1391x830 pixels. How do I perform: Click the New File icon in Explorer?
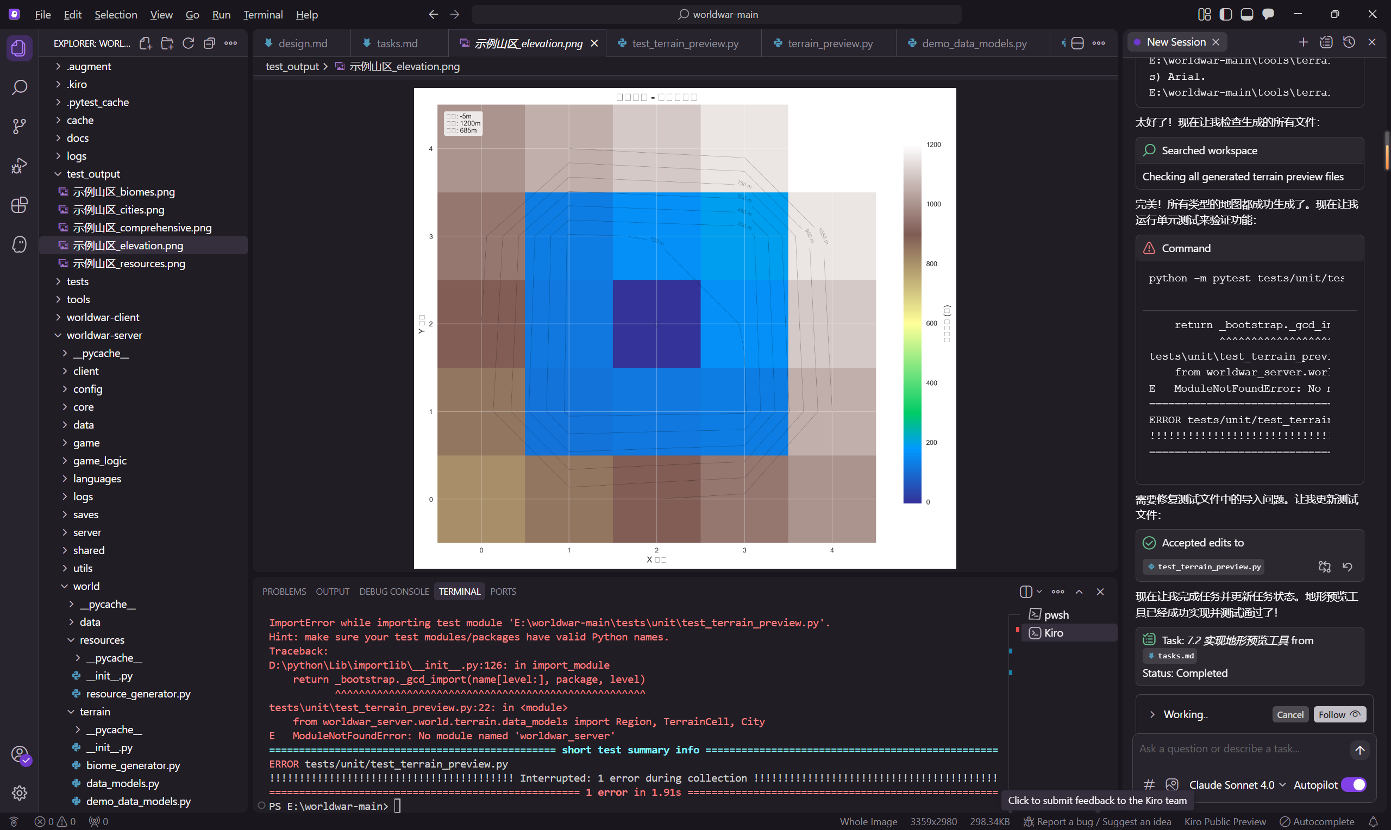[146, 43]
